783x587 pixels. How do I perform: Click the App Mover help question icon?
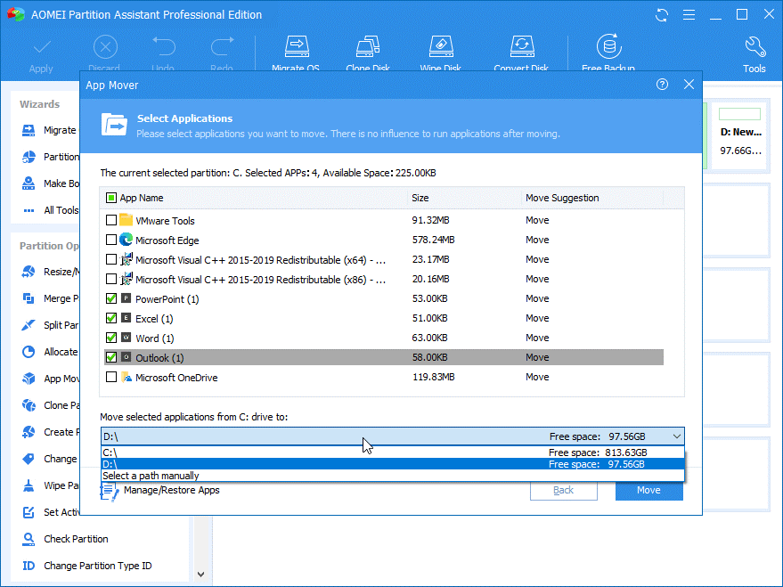click(662, 85)
